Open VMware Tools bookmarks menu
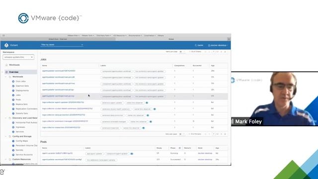Viewport: 318px width, 179px height. tap(88, 35)
